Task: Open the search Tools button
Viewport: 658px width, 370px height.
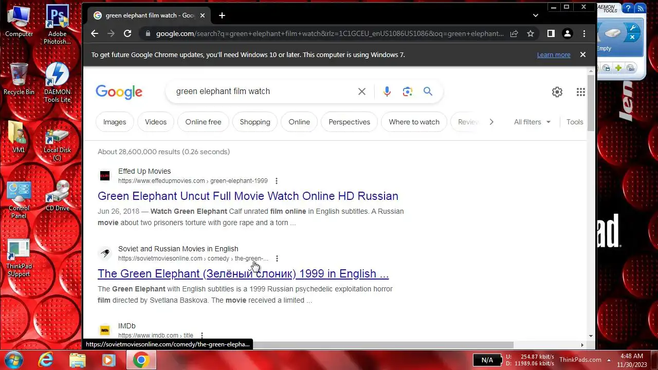Action: (575, 122)
